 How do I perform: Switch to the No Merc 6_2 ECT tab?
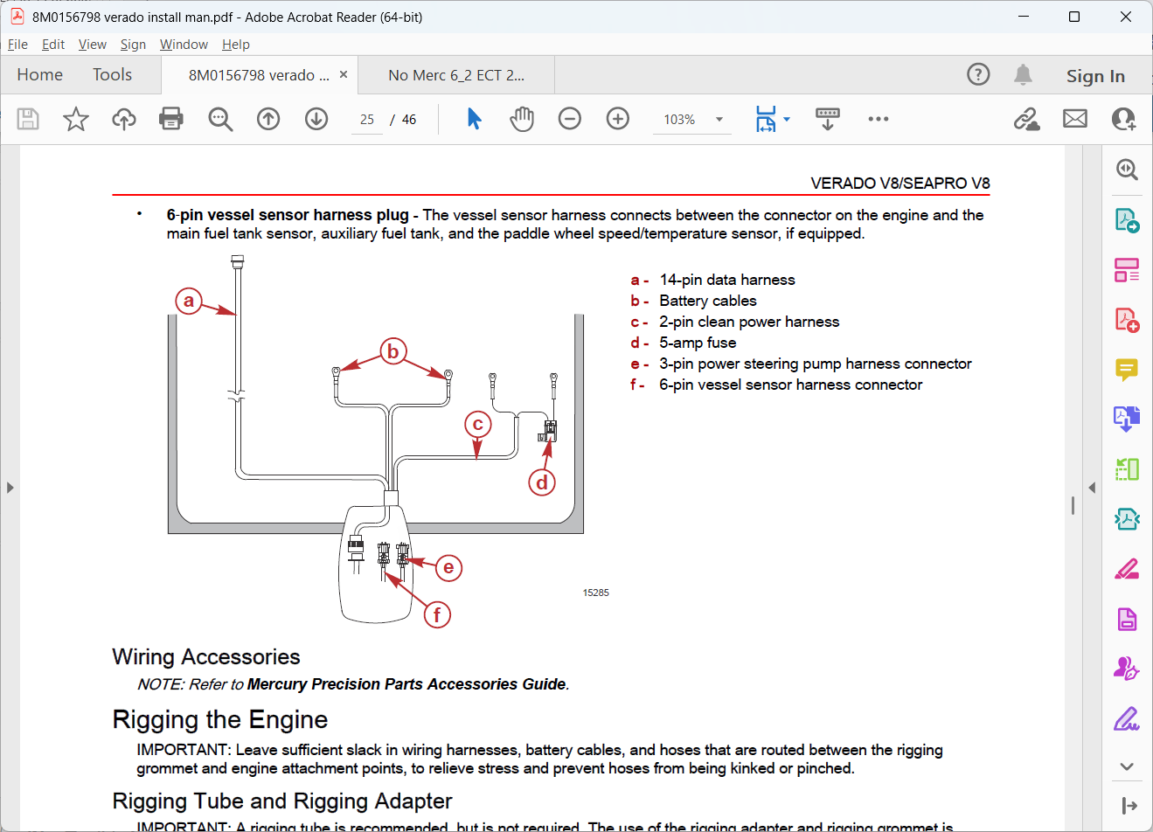point(456,75)
